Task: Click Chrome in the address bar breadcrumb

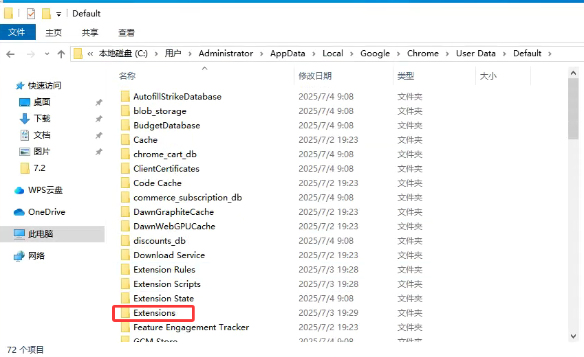Action: (422, 54)
